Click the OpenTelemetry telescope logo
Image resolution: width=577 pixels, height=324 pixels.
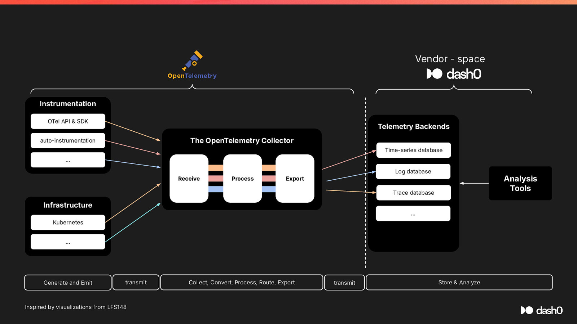pyautogui.click(x=192, y=60)
